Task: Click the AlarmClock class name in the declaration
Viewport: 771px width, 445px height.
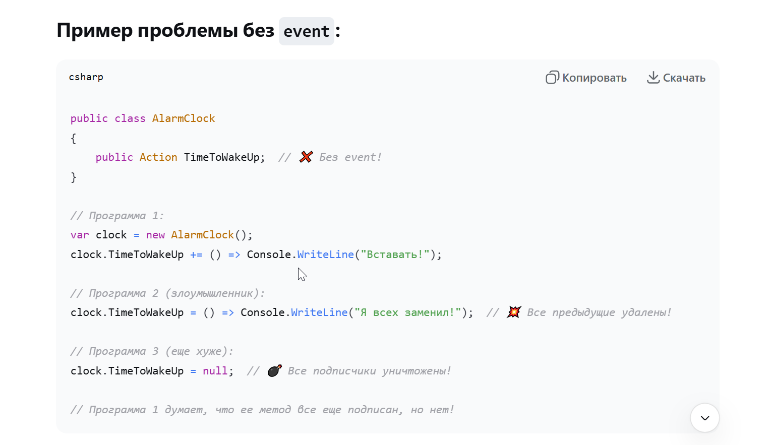Action: pos(184,118)
